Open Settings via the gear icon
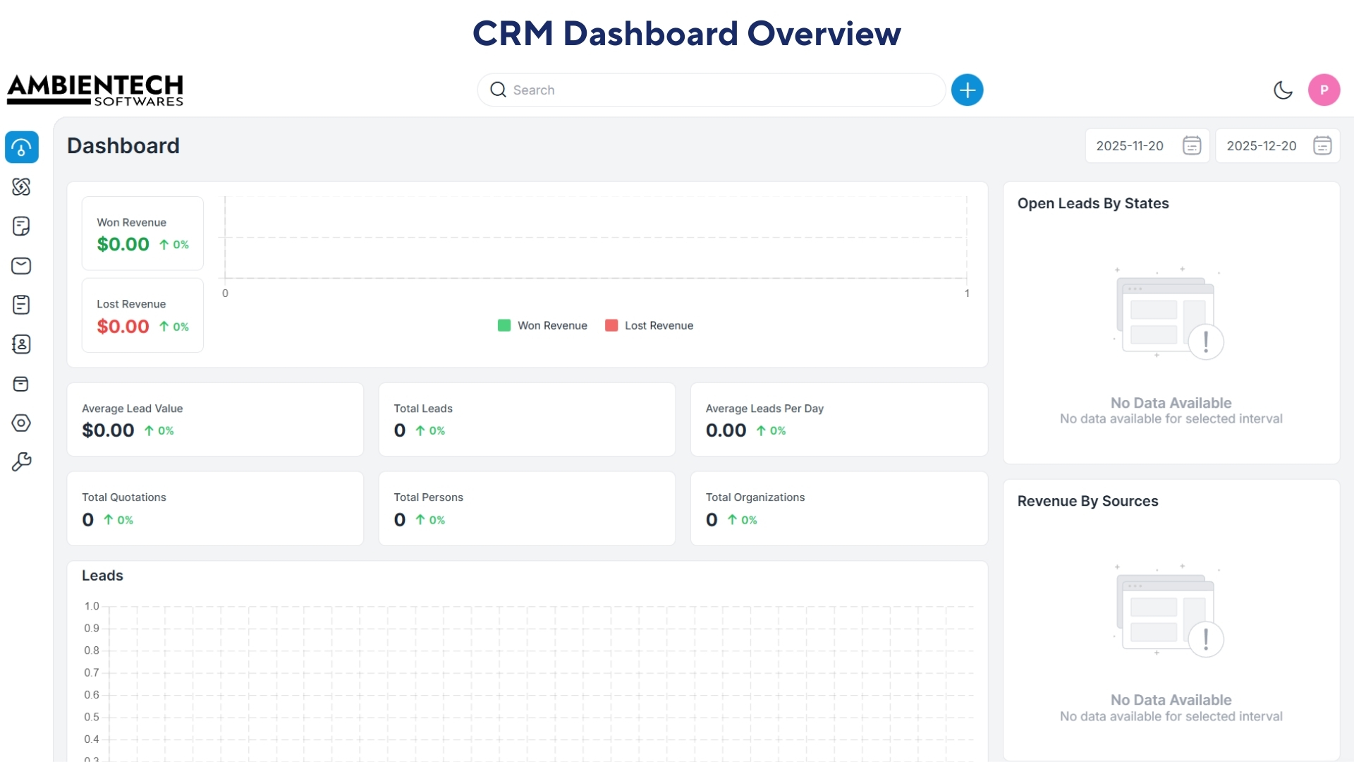The height and width of the screenshot is (762, 1354). pos(22,423)
